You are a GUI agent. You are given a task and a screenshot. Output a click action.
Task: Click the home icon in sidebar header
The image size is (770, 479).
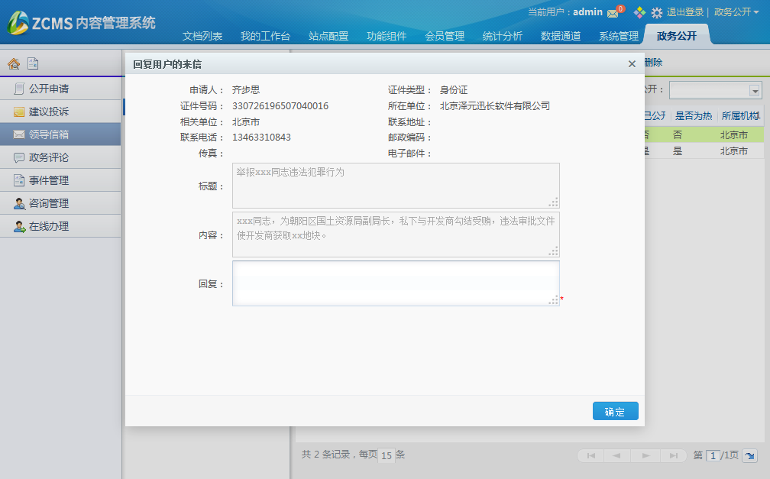click(x=14, y=64)
